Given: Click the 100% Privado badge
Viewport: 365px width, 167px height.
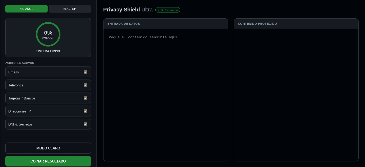Looking at the screenshot, I should (168, 10).
